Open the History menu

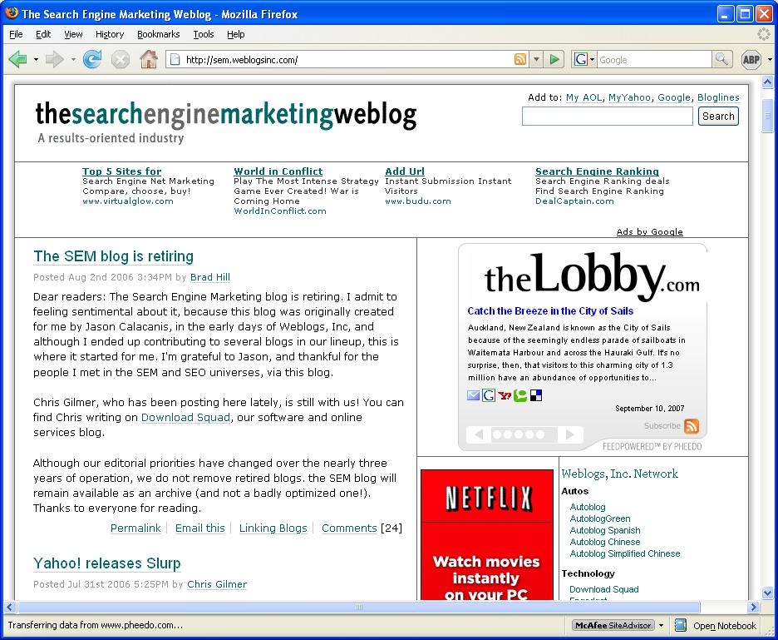tap(110, 34)
